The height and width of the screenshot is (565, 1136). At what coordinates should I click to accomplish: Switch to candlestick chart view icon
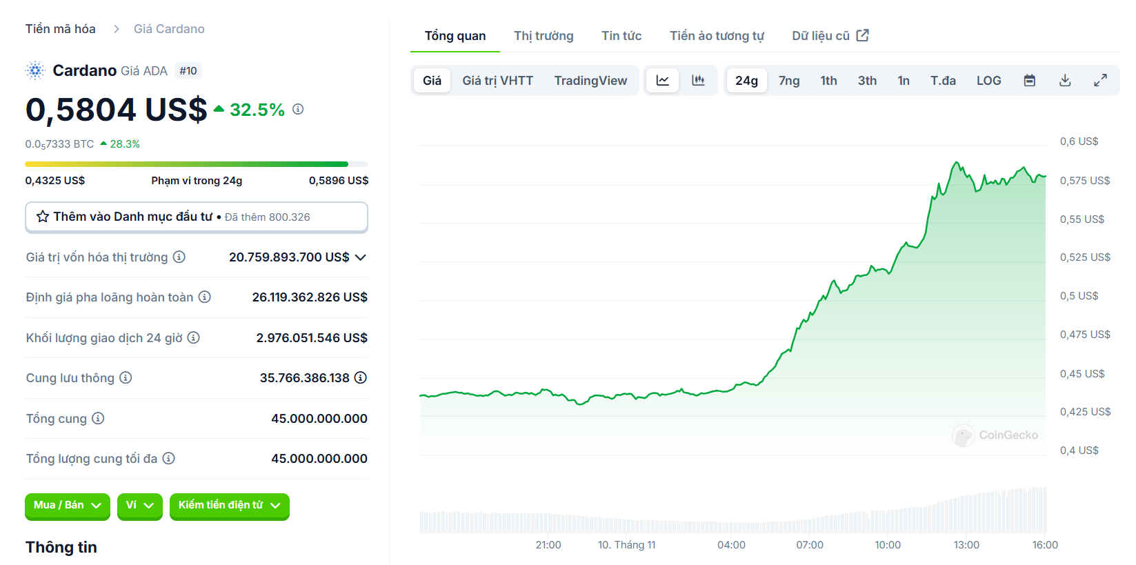click(698, 81)
